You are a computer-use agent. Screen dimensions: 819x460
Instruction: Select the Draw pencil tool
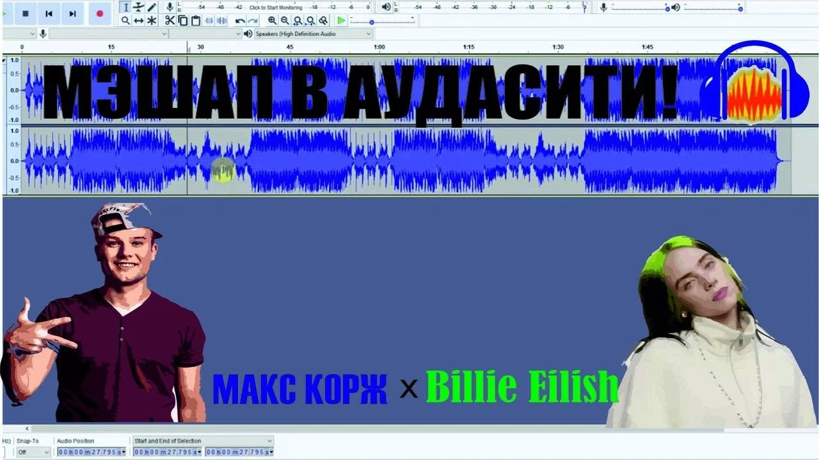point(152,7)
